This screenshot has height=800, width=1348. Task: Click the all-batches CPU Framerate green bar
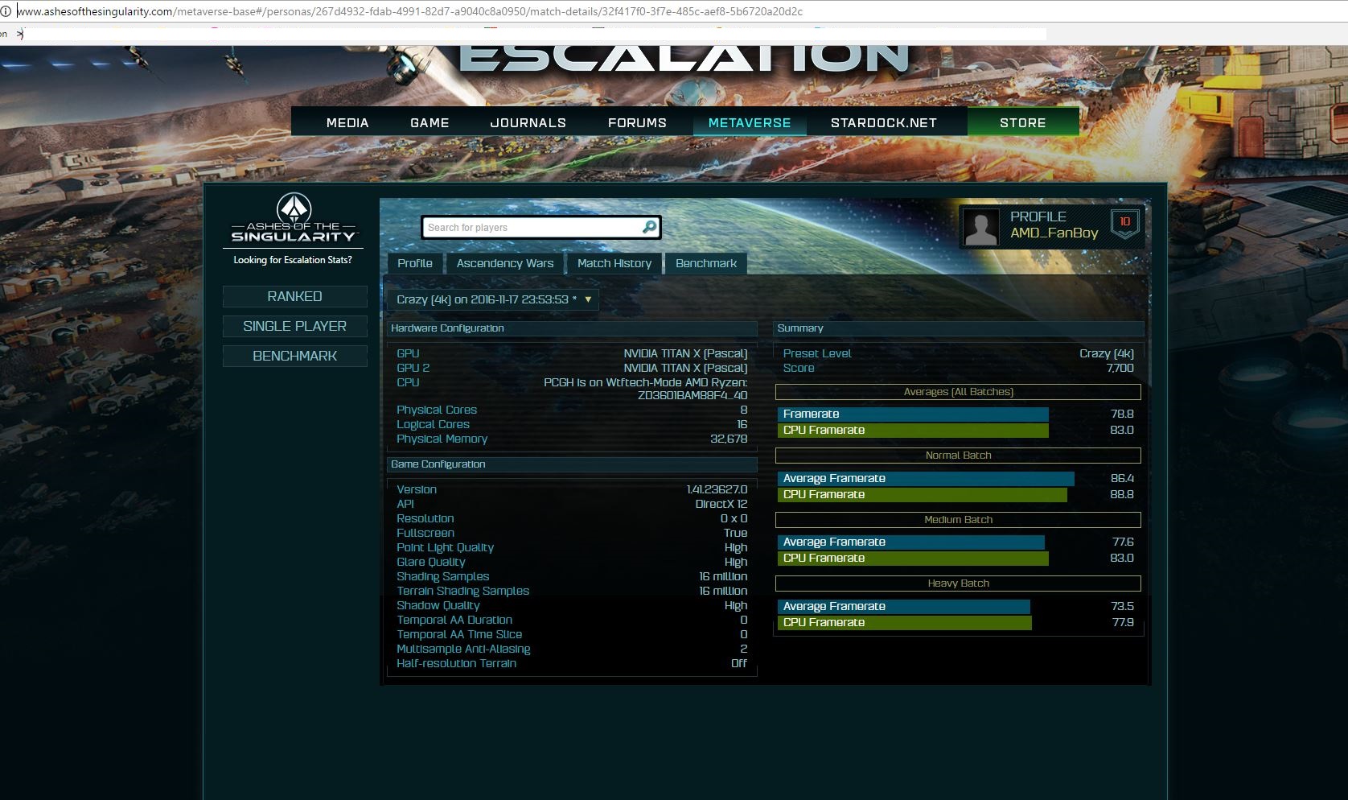[x=913, y=430]
